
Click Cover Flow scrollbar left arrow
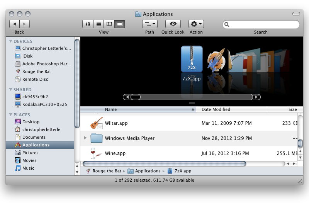[x=127, y=97]
